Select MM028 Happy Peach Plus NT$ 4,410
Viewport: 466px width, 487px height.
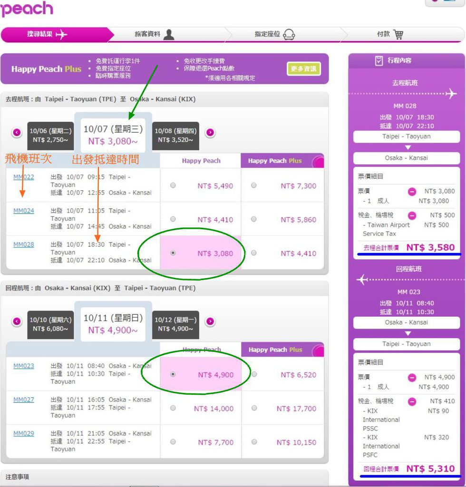[x=253, y=253]
